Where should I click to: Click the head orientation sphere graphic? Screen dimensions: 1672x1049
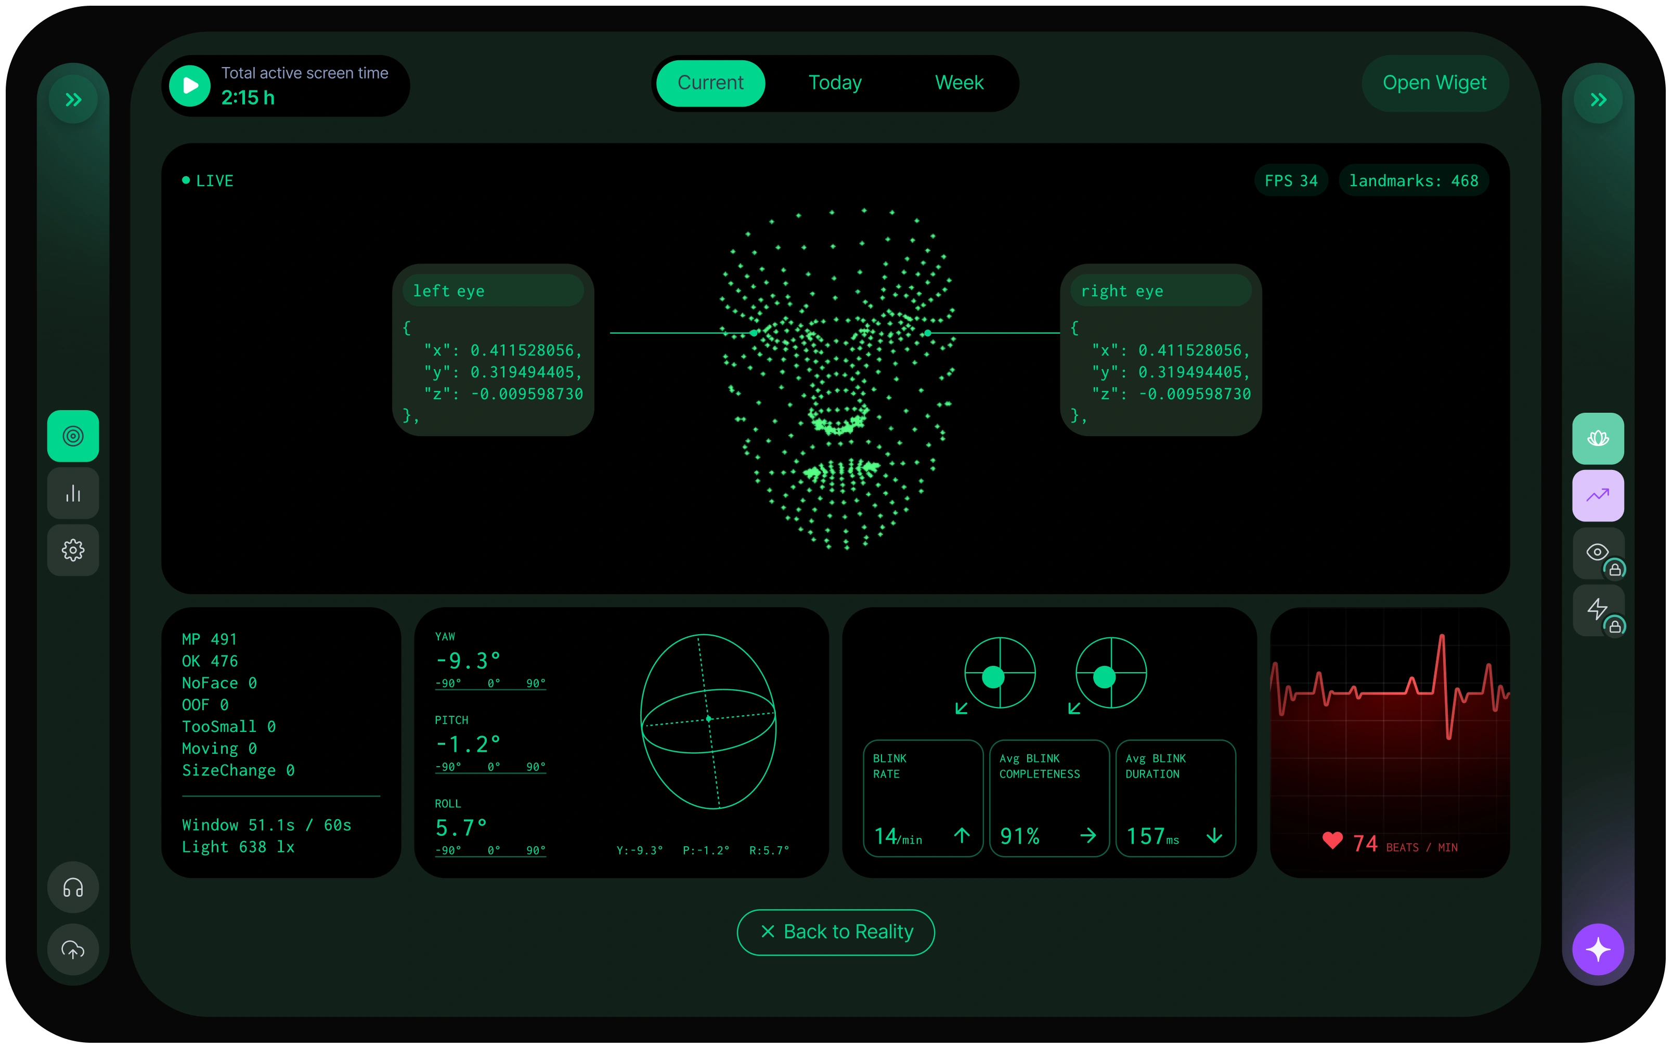click(x=708, y=722)
